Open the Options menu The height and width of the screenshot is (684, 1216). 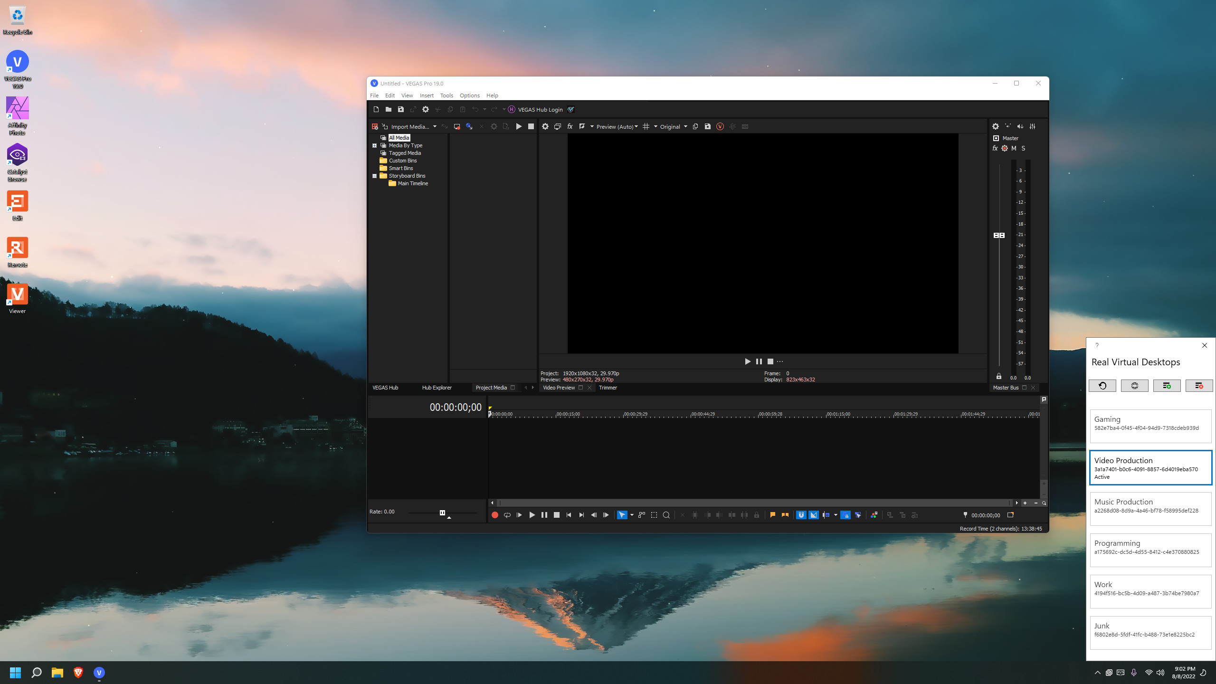point(469,95)
